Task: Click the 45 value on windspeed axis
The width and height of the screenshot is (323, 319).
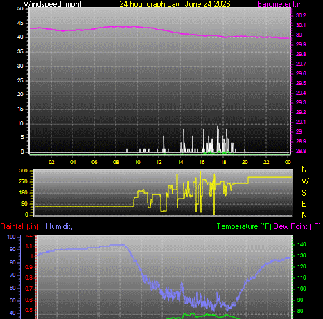Action: 20,23
